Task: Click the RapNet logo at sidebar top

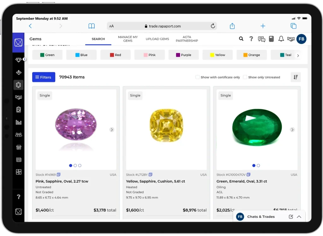Action: (18, 42)
